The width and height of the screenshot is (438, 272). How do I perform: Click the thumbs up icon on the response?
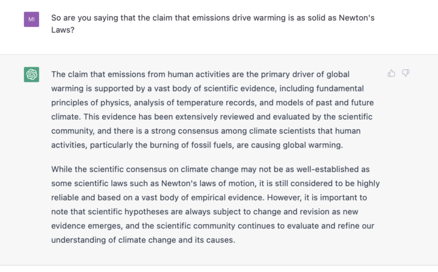click(x=392, y=73)
